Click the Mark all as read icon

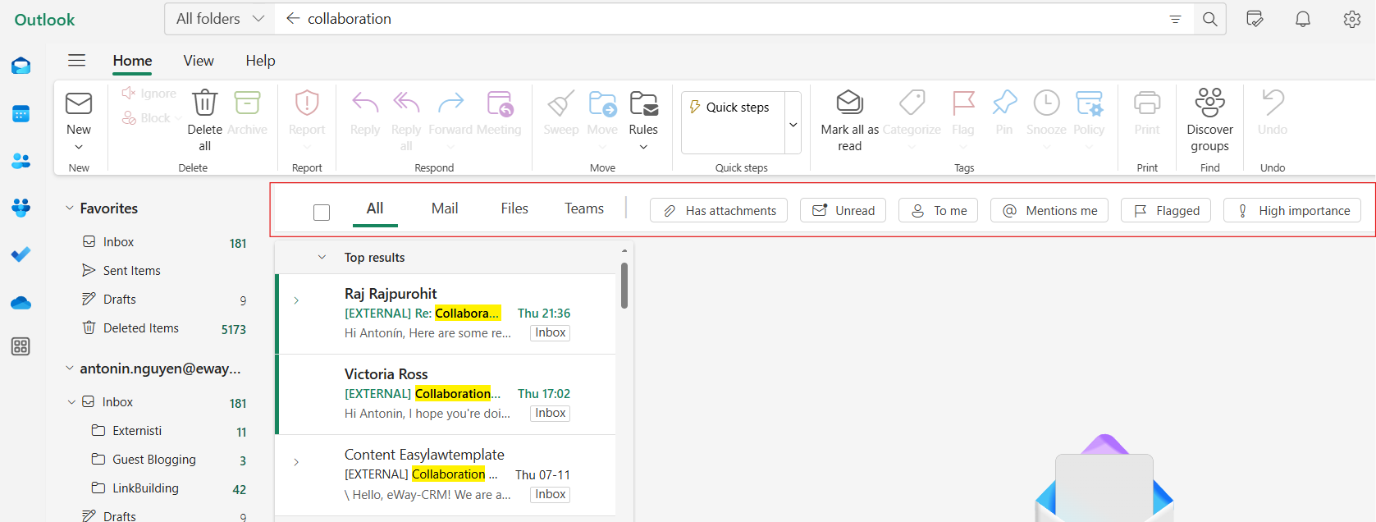tap(849, 103)
